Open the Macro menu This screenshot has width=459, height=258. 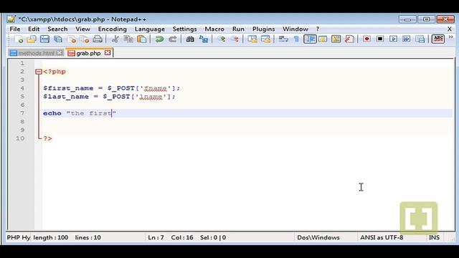point(214,29)
